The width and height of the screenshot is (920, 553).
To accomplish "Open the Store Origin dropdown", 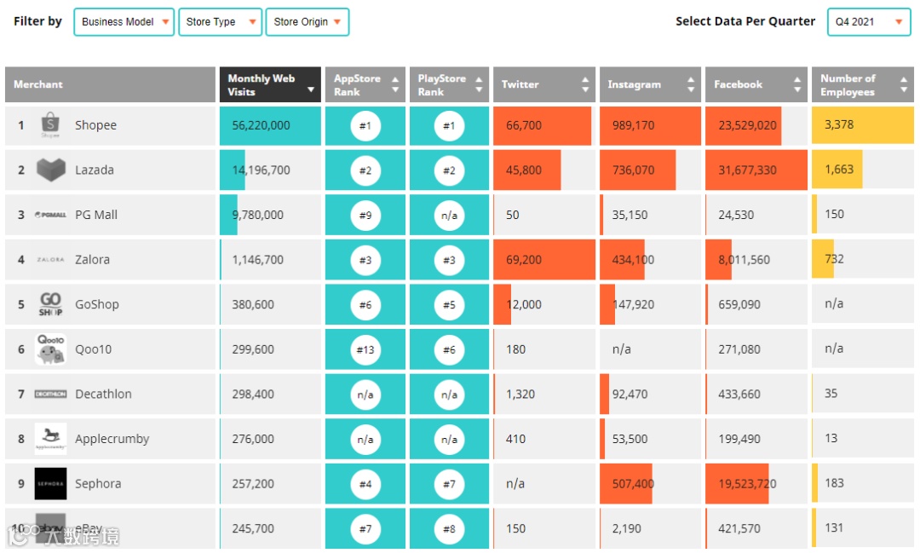I will point(308,22).
